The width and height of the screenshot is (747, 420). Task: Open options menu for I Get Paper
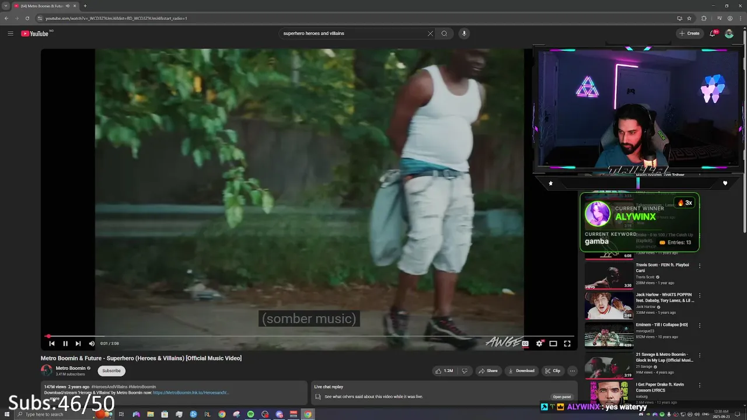click(700, 385)
